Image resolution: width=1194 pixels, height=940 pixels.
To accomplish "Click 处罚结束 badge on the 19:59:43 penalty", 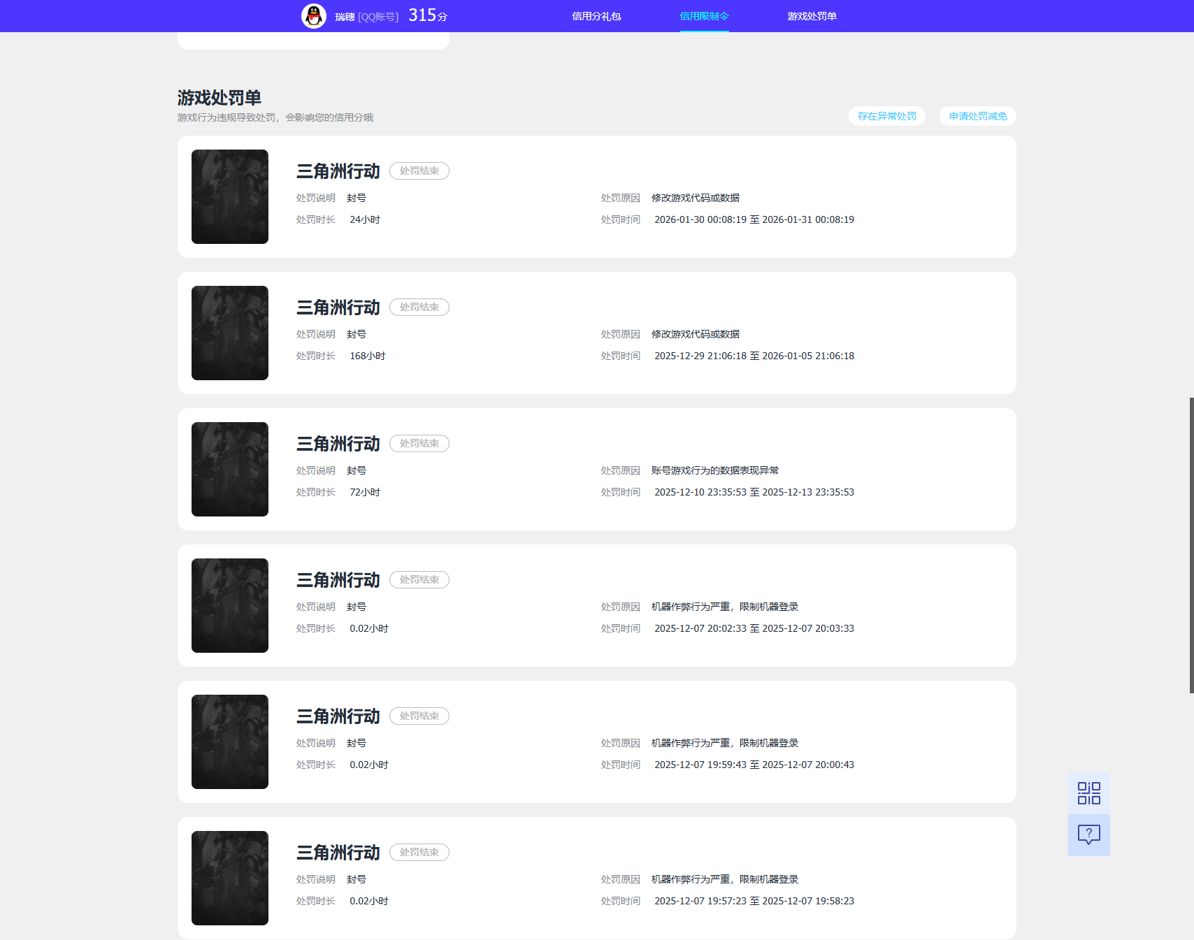I will click(x=419, y=716).
